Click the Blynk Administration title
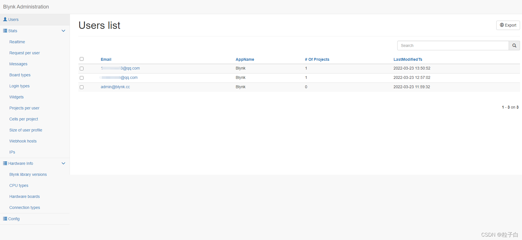Viewport: 522px width, 240px height. [26, 7]
